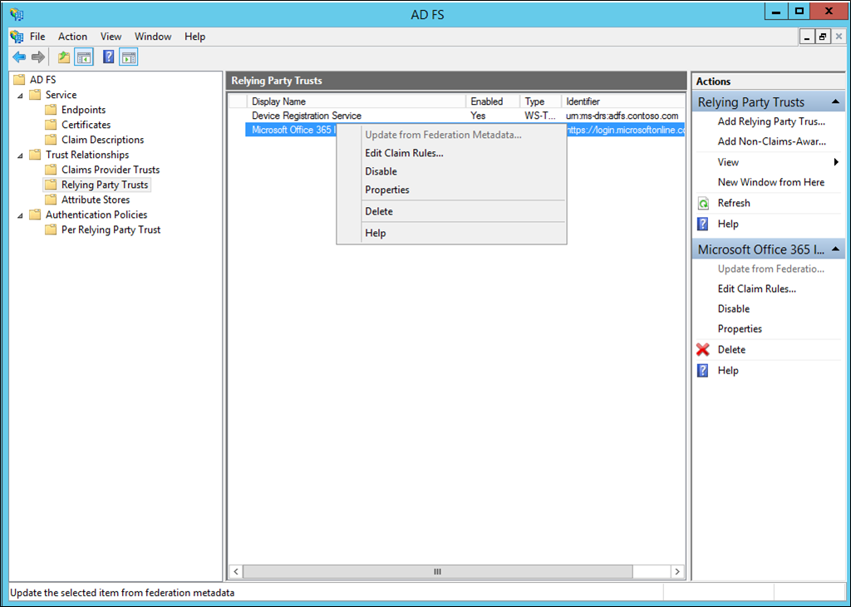Click the right arrow of the horizontal scrollbar

[x=676, y=571]
